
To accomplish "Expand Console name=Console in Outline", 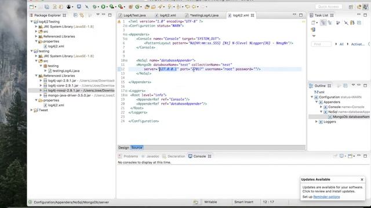I will coord(321,107).
